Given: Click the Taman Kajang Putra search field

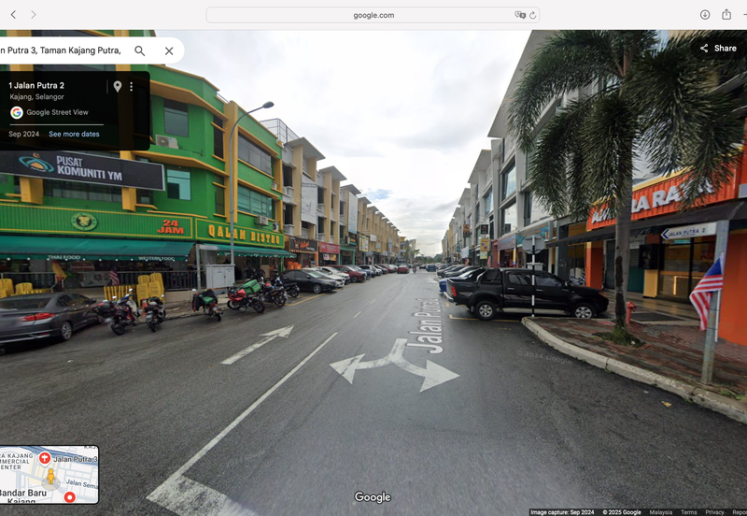Looking at the screenshot, I should tap(61, 50).
